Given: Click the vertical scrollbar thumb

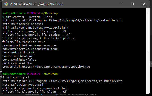Looking at the screenshot, I should [148, 32].
